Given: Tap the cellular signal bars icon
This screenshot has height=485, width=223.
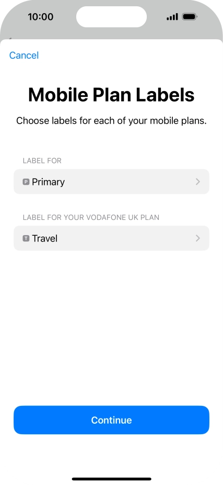Looking at the screenshot, I should pyautogui.click(x=172, y=17).
